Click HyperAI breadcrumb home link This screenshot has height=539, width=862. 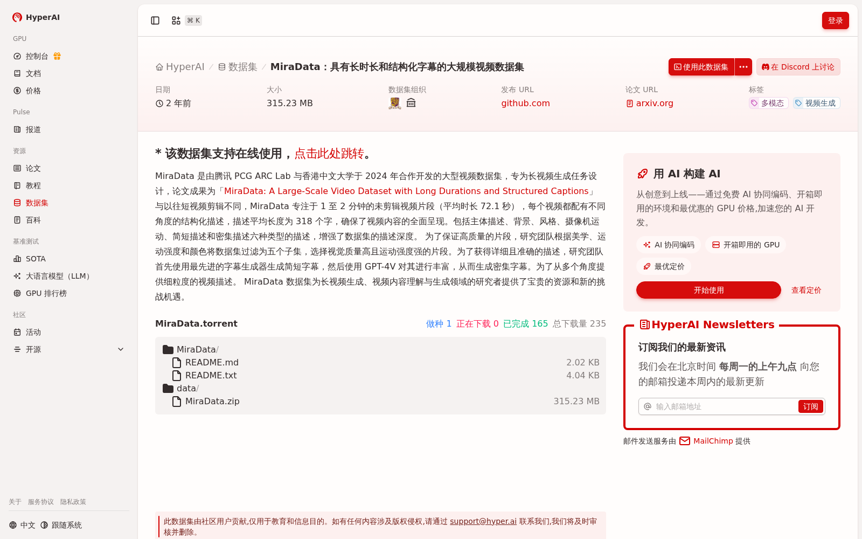[x=180, y=67]
